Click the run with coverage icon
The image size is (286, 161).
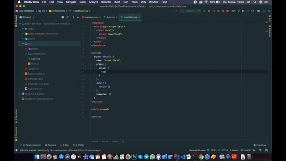tap(214, 11)
